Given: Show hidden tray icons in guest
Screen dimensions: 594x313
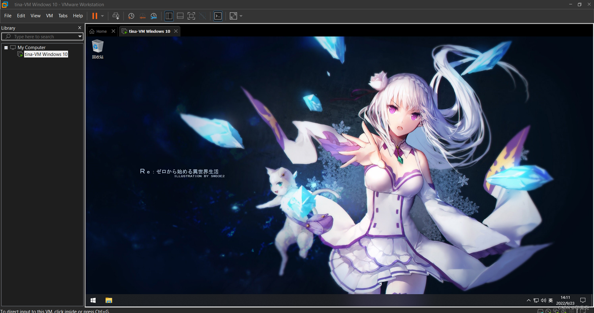Looking at the screenshot, I should pyautogui.click(x=529, y=300).
